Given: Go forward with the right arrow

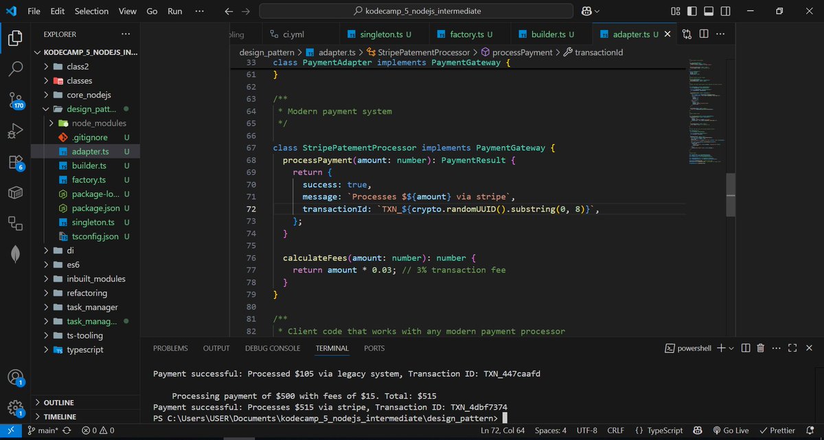Looking at the screenshot, I should [247, 11].
